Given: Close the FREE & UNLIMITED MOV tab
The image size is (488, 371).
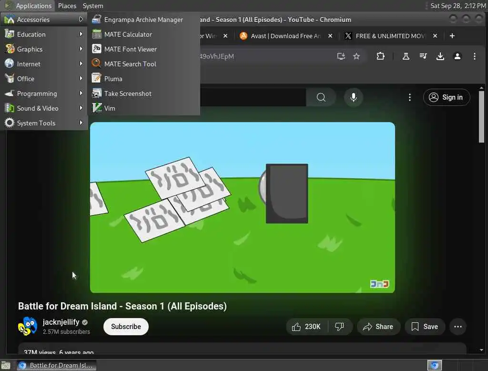Looking at the screenshot, I should click(x=435, y=36).
